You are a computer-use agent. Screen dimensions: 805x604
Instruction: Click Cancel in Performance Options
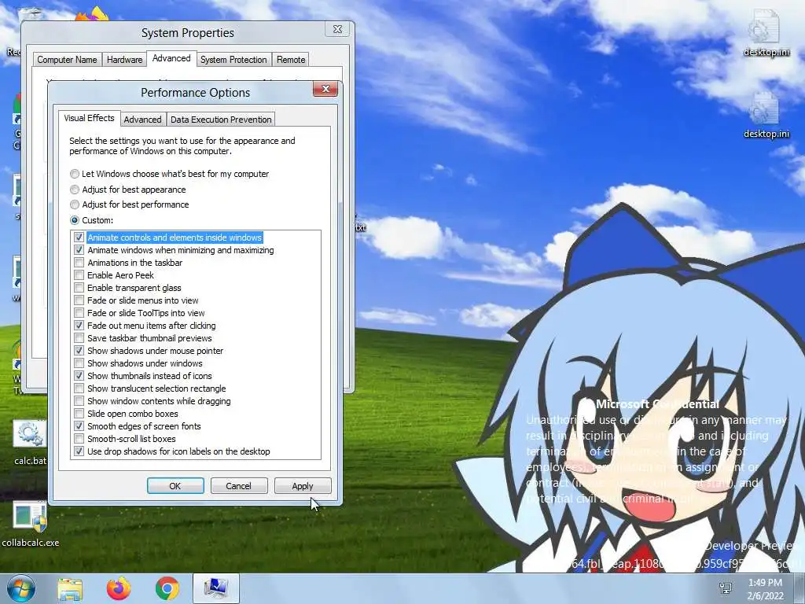[239, 486]
